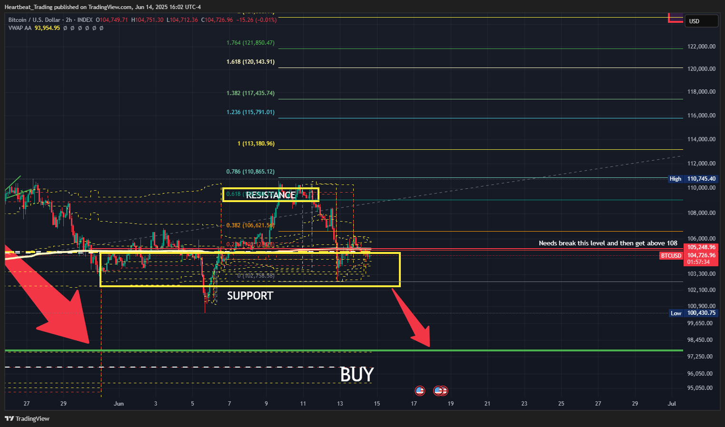This screenshot has width=725, height=427.
Task: Click 114,000.00 on the price axis
Action: point(701,139)
